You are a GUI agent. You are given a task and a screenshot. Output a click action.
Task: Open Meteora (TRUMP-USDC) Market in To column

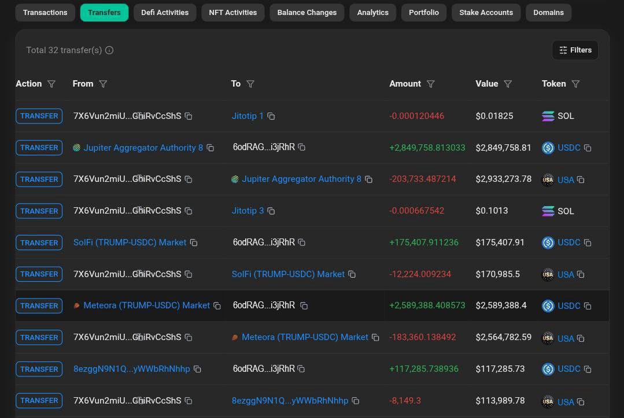[x=305, y=337]
